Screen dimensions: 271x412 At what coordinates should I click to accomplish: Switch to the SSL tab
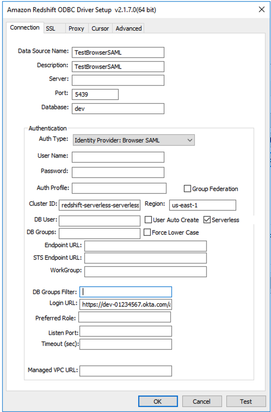click(54, 28)
